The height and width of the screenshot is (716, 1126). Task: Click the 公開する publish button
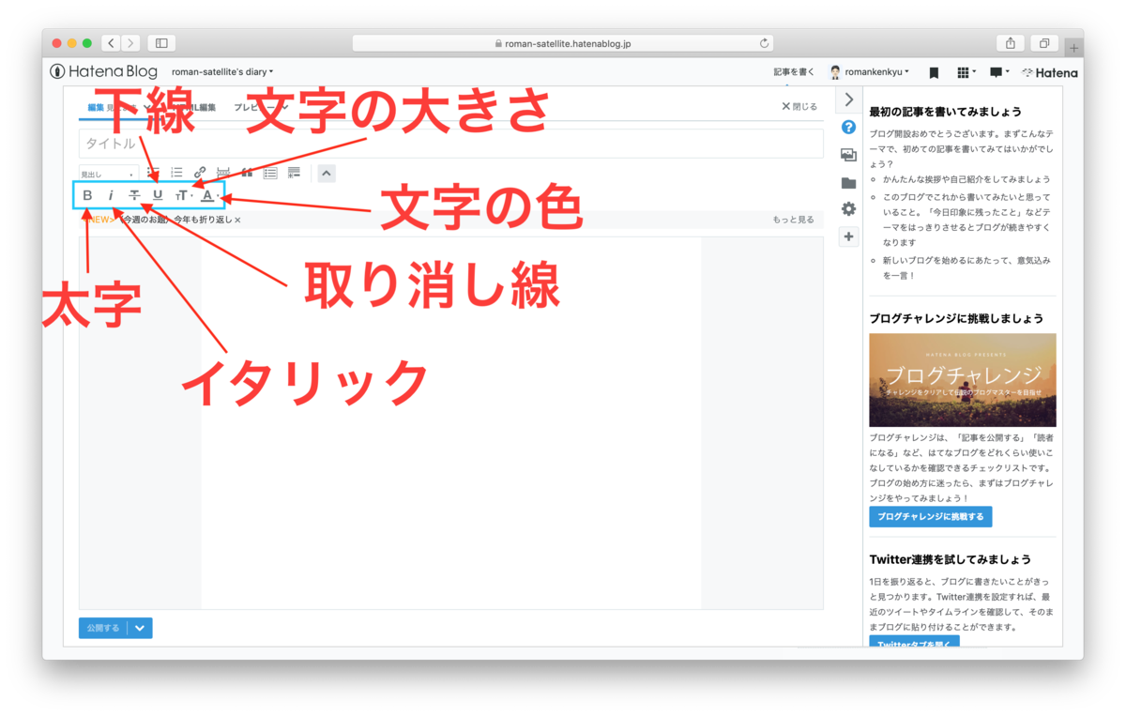[103, 628]
